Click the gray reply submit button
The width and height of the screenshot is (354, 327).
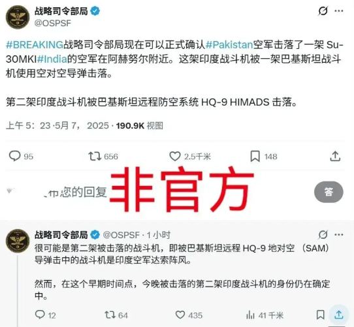point(329,192)
